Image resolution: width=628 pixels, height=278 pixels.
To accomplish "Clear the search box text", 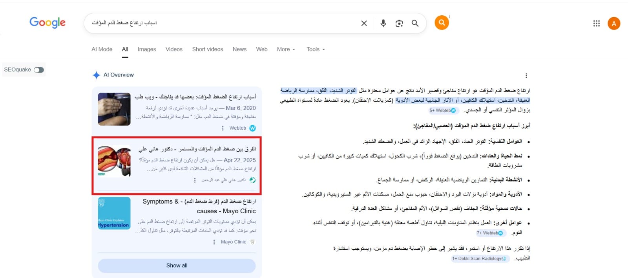I will pyautogui.click(x=364, y=23).
